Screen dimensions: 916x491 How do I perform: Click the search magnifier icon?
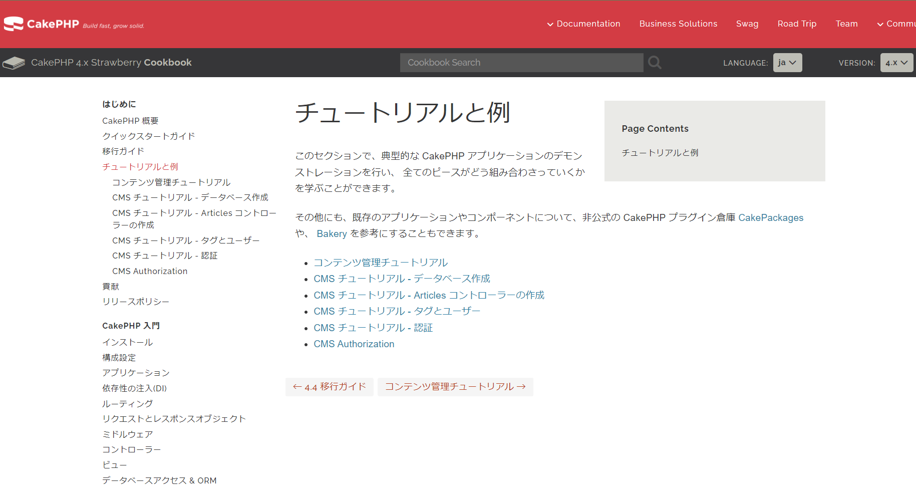pyautogui.click(x=655, y=63)
